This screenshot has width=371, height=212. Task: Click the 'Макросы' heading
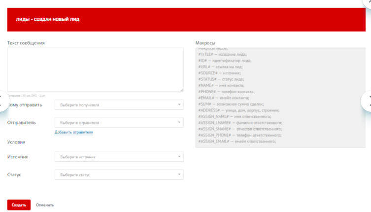coord(205,43)
